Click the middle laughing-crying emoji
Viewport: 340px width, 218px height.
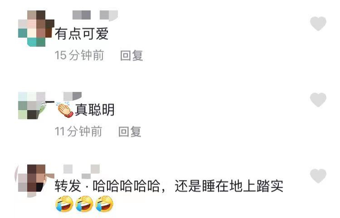point(84,204)
